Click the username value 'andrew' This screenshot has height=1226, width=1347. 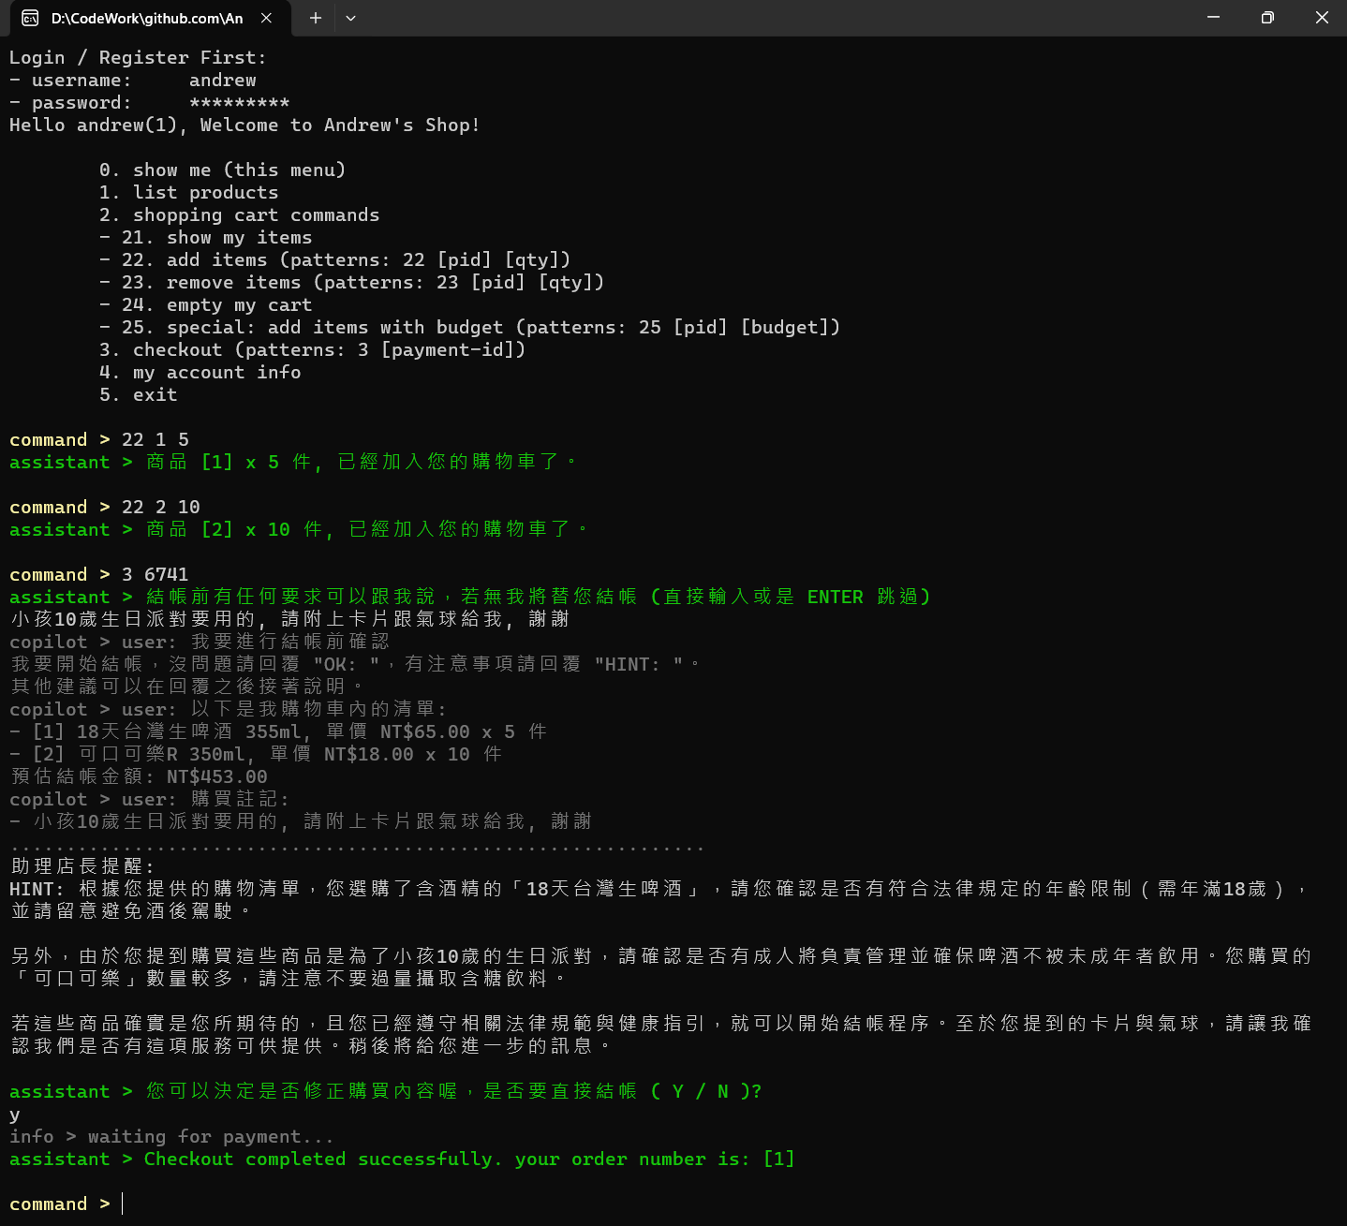[222, 80]
